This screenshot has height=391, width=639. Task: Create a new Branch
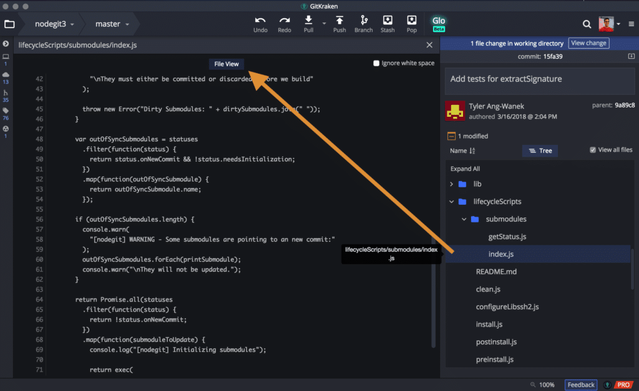point(364,24)
